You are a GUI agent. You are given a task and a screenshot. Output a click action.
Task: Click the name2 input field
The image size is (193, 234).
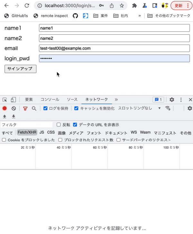coord(115,38)
